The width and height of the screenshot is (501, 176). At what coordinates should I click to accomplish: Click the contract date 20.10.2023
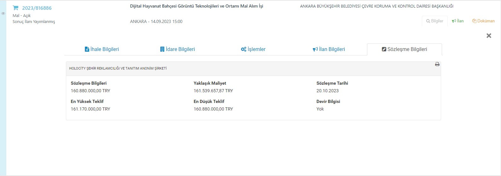[x=328, y=91]
